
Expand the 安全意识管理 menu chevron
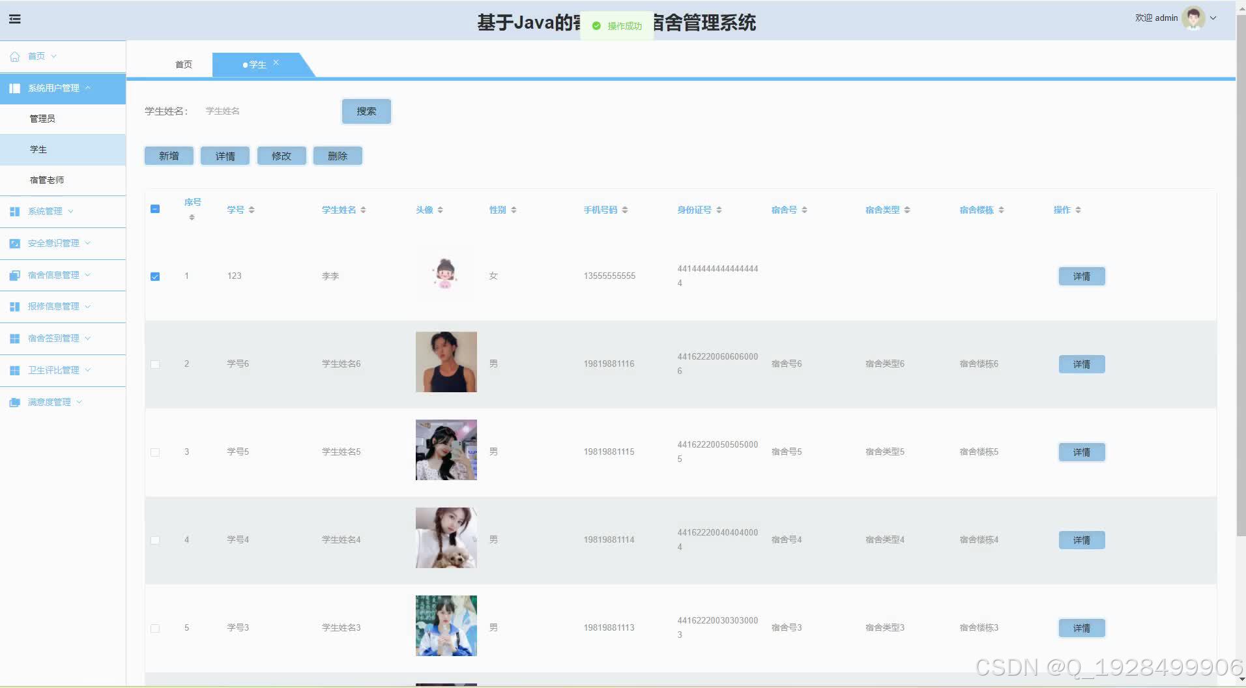tap(87, 243)
